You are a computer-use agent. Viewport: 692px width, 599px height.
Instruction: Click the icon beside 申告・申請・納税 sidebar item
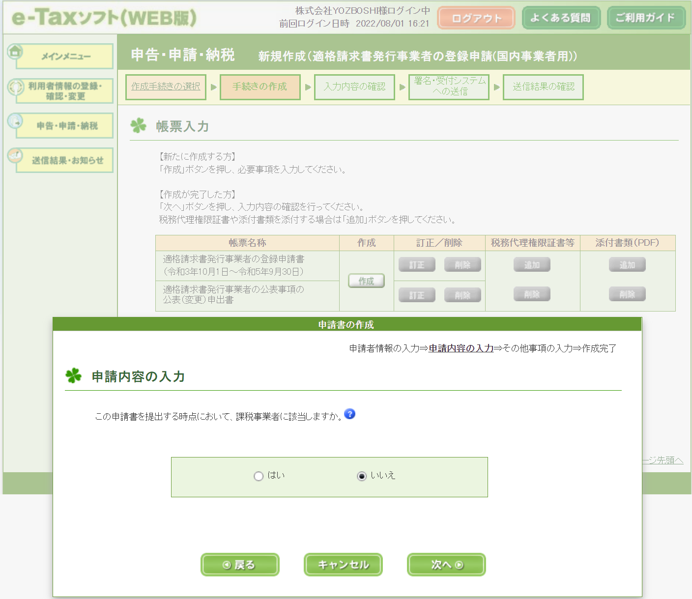(x=15, y=121)
